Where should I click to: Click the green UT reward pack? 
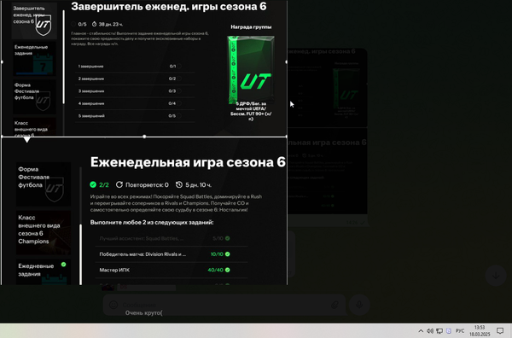(x=251, y=70)
